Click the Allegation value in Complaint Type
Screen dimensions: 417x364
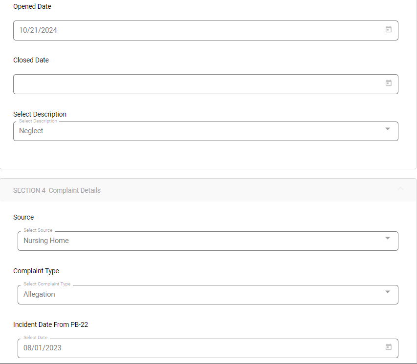coord(40,294)
